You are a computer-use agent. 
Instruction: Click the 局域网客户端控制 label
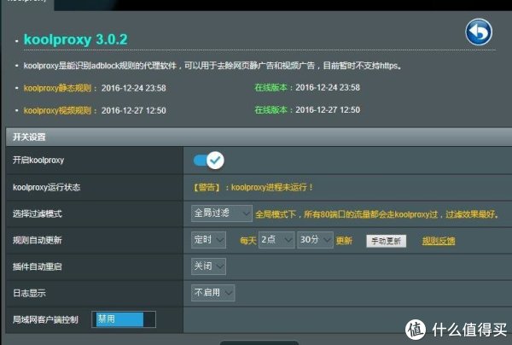click(45, 319)
